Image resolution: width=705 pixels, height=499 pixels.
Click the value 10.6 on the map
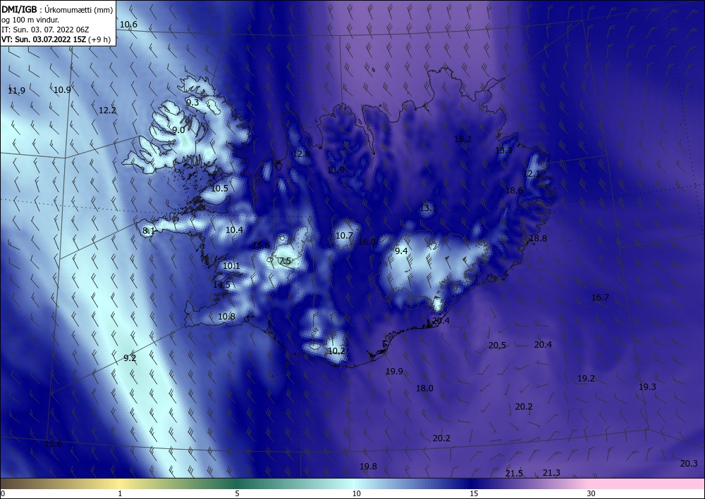(x=128, y=25)
